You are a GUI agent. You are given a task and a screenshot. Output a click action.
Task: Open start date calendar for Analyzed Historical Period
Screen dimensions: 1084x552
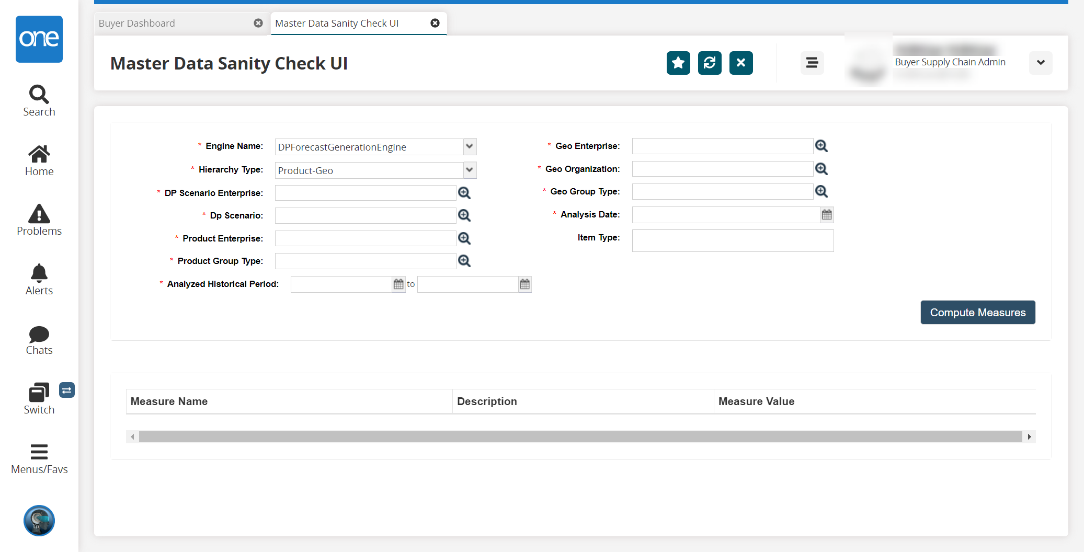[x=398, y=284]
